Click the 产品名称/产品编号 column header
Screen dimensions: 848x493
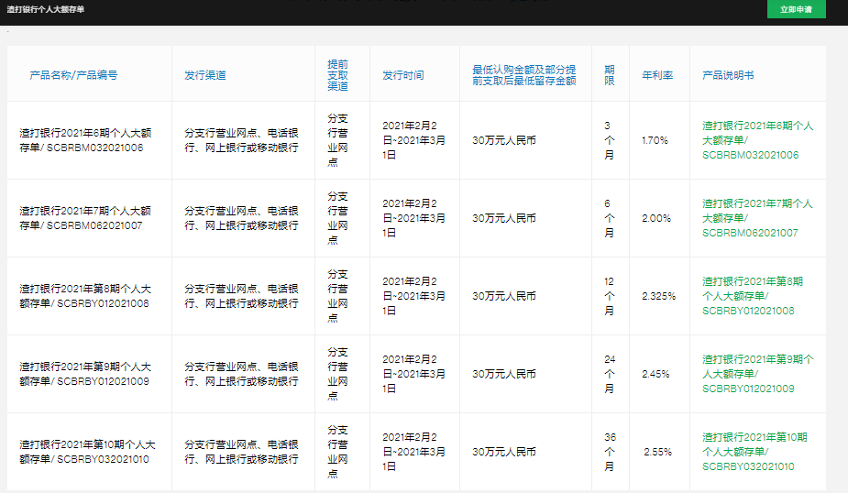[x=73, y=75]
